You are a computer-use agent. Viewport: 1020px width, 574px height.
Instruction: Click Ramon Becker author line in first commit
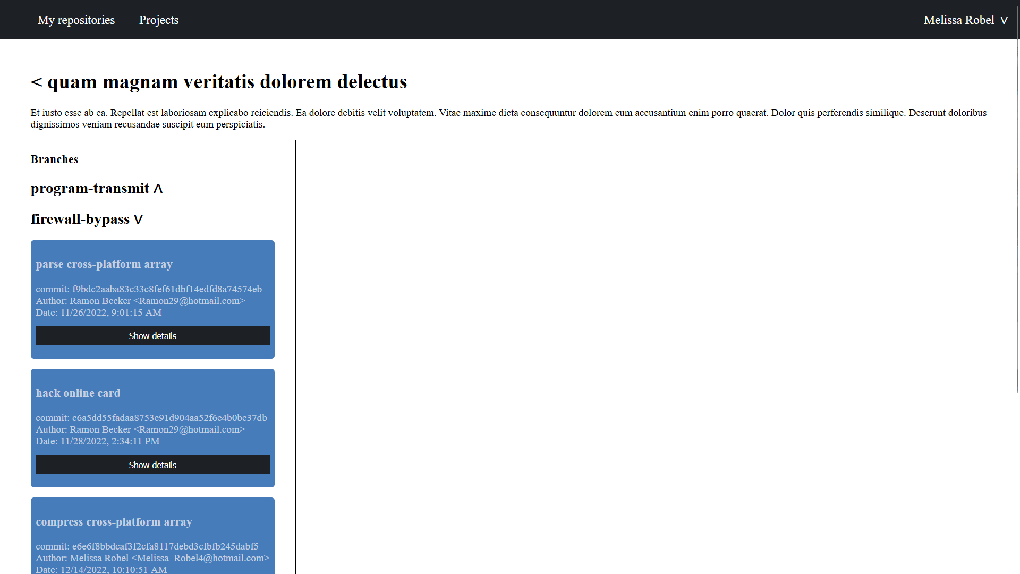pos(140,301)
